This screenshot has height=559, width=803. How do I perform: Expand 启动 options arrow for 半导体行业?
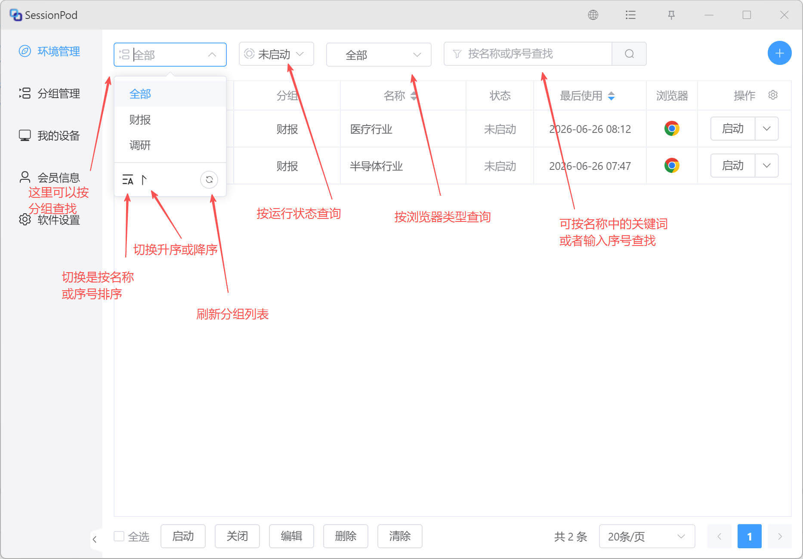tap(766, 166)
